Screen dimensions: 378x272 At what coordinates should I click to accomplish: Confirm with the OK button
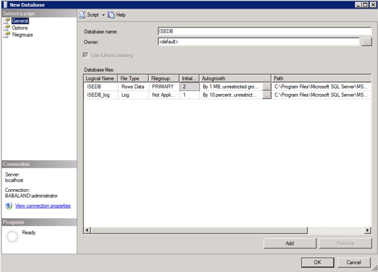(x=317, y=262)
